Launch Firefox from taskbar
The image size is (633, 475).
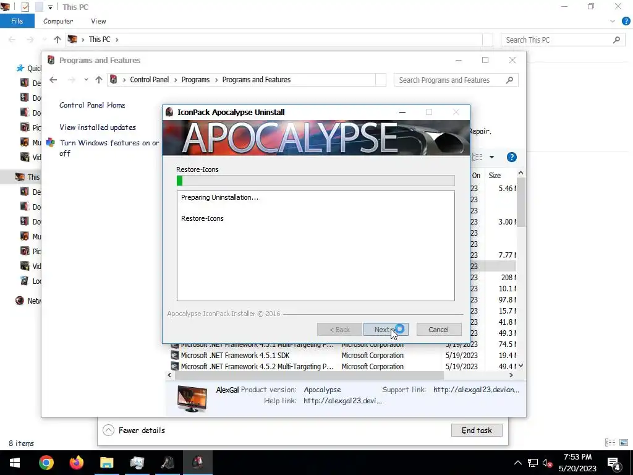click(x=76, y=463)
